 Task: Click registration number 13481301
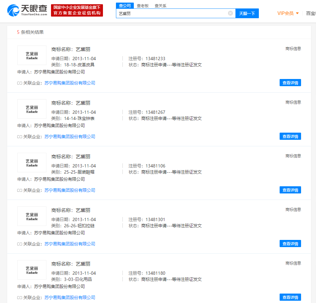click(x=155, y=220)
